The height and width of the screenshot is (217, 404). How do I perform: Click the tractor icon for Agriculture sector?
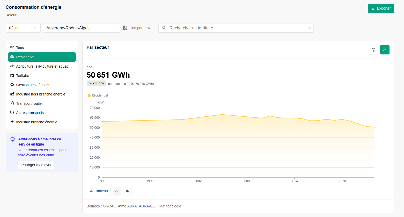click(12, 66)
